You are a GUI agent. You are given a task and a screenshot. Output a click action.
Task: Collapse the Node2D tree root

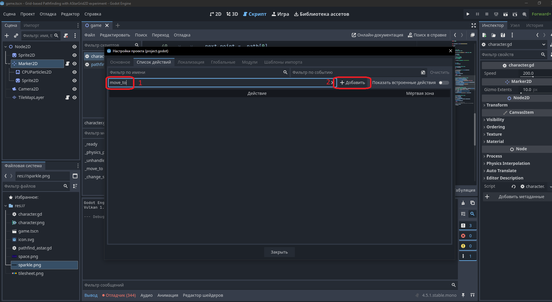point(6,47)
